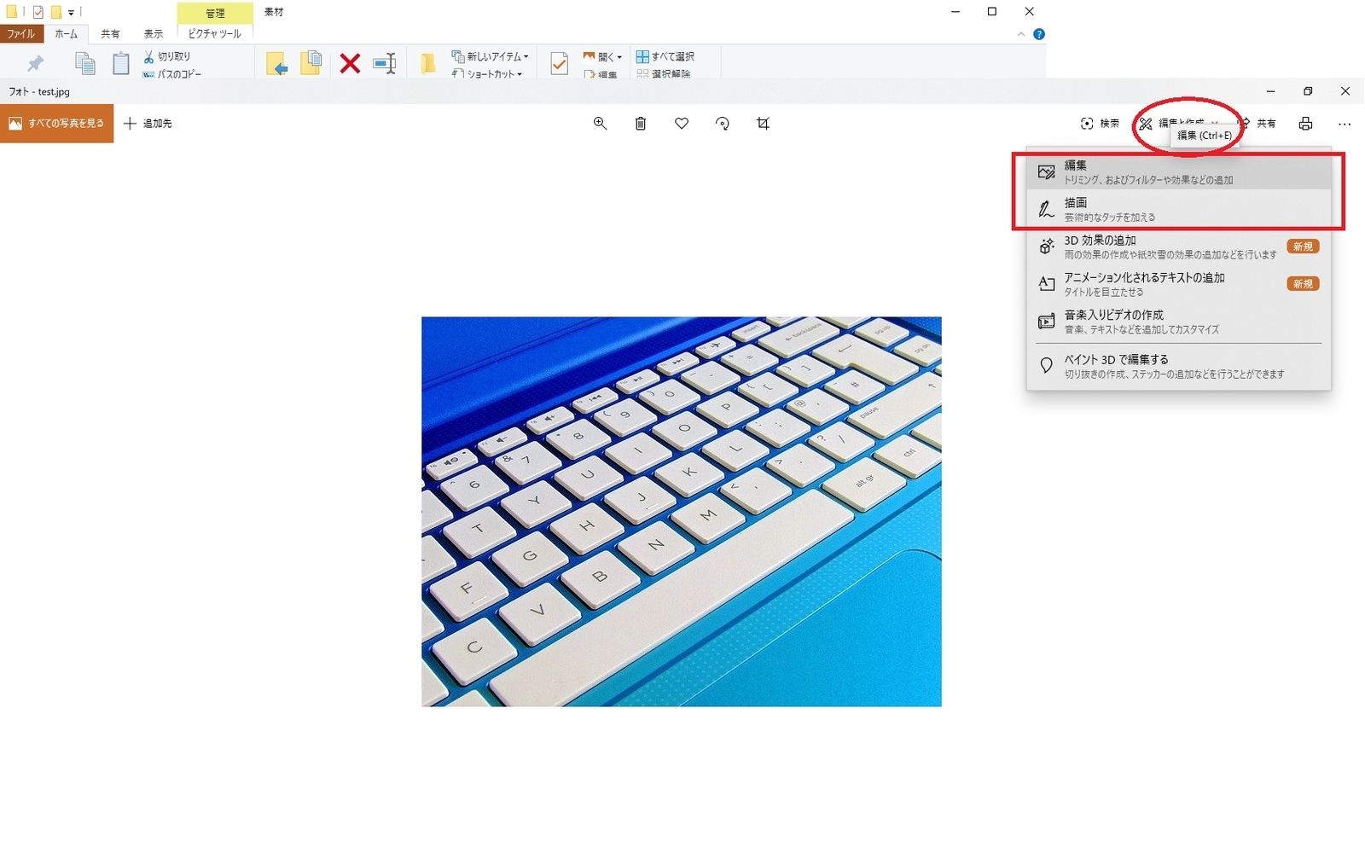This screenshot has width=1365, height=853.
Task: Click the trash delete icon in Photos
Action: (x=641, y=124)
